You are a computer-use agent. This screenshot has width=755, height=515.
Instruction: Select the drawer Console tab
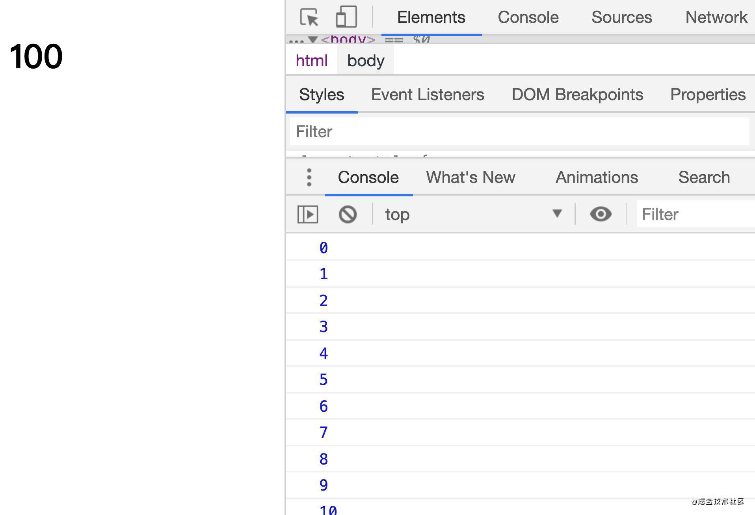[x=368, y=177]
